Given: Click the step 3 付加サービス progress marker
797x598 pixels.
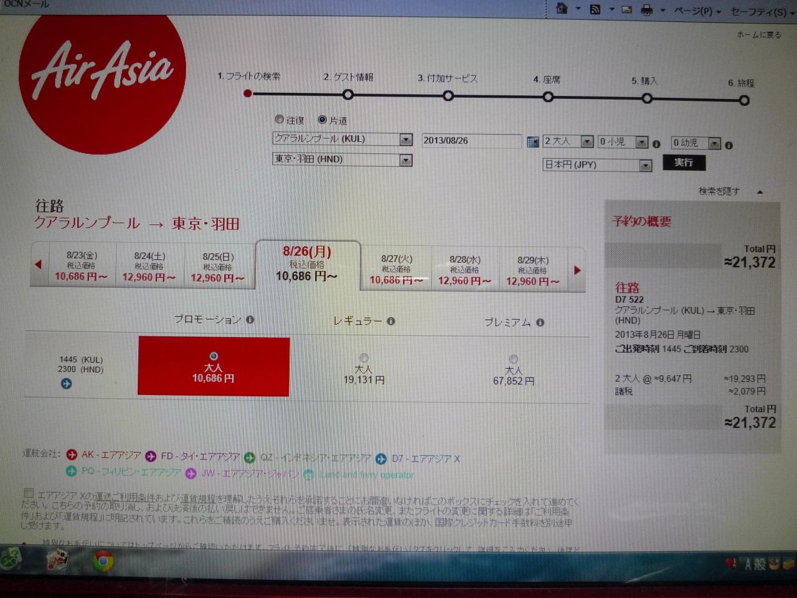Looking at the screenshot, I should (x=448, y=96).
